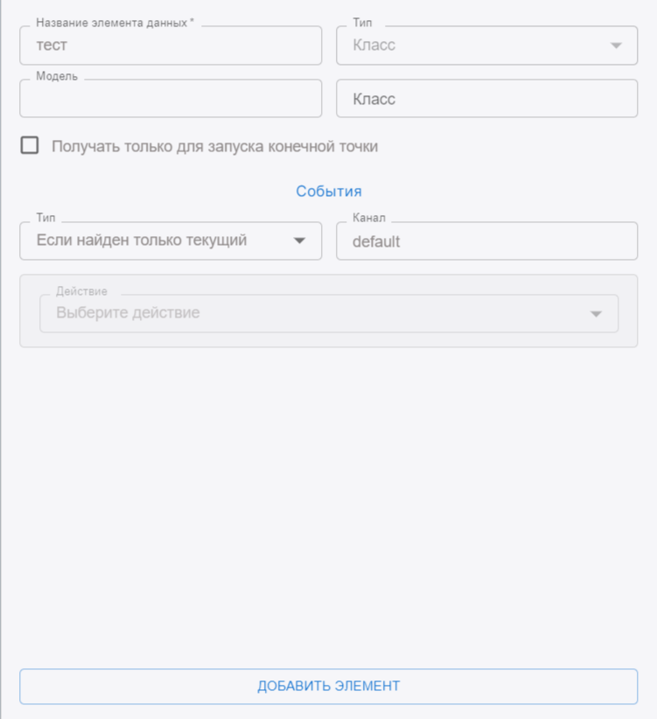This screenshot has height=719, width=657.
Task: Click into the empty Модель input field
Action: tap(171, 99)
